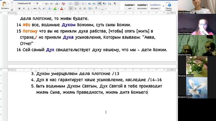Open line spacing options
The height and width of the screenshot is (121, 216).
pyautogui.click(x=90, y=8)
